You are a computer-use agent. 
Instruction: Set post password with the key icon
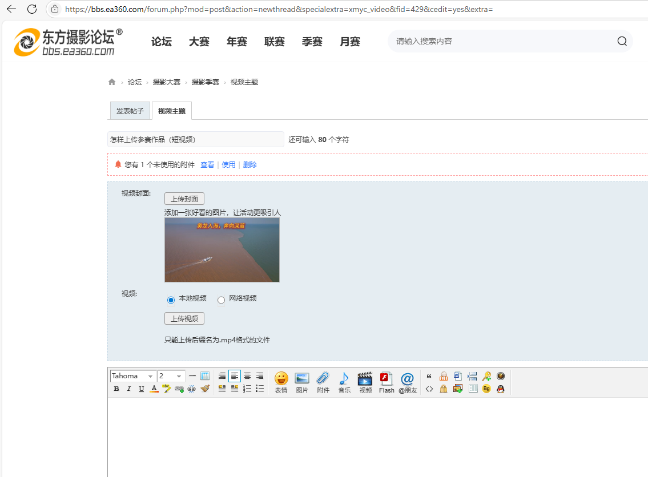(486, 376)
